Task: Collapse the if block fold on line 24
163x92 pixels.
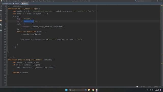Action: point(8,64)
